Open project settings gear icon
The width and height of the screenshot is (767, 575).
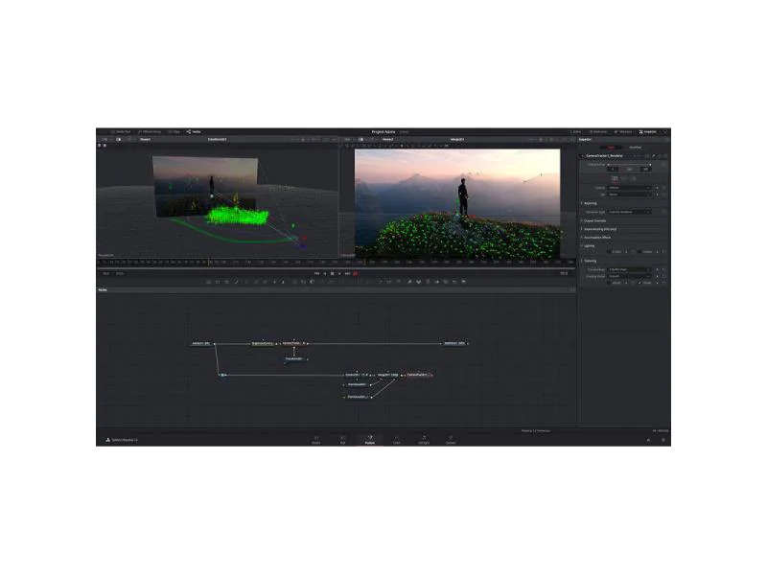[663, 440]
